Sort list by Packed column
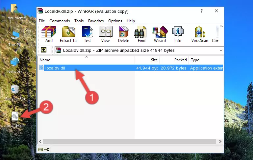Image resolution: width=253 pixels, height=160 pixels. point(174,60)
